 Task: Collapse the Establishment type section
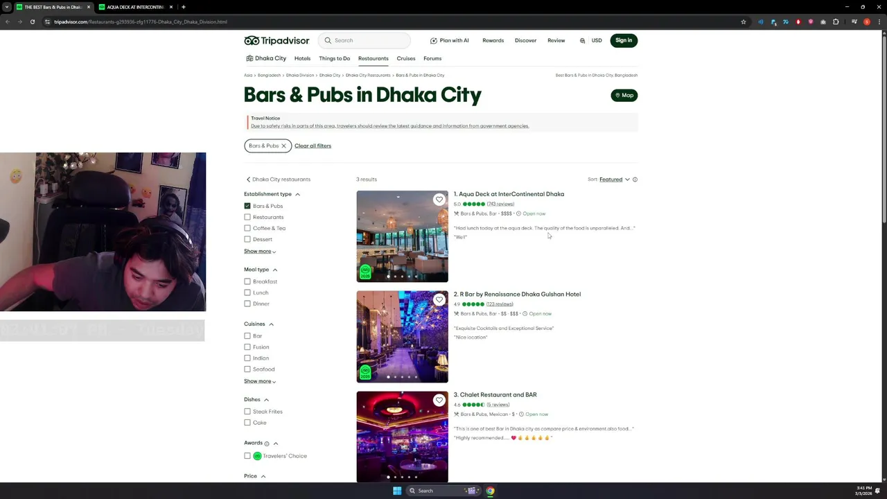[297, 194]
